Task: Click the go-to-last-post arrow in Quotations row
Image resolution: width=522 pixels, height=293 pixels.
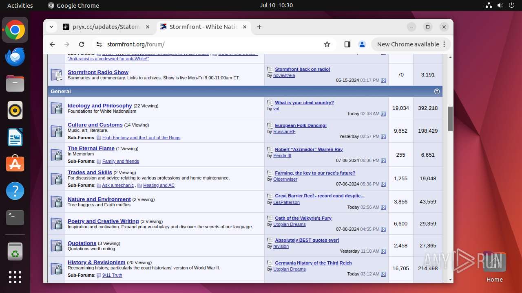Action: click(383, 251)
